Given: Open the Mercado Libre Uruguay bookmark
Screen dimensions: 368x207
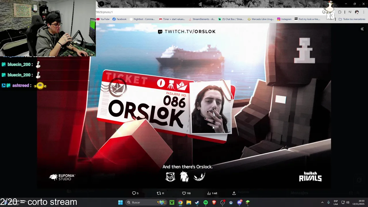Looking at the screenshot, I should tap(261, 19).
